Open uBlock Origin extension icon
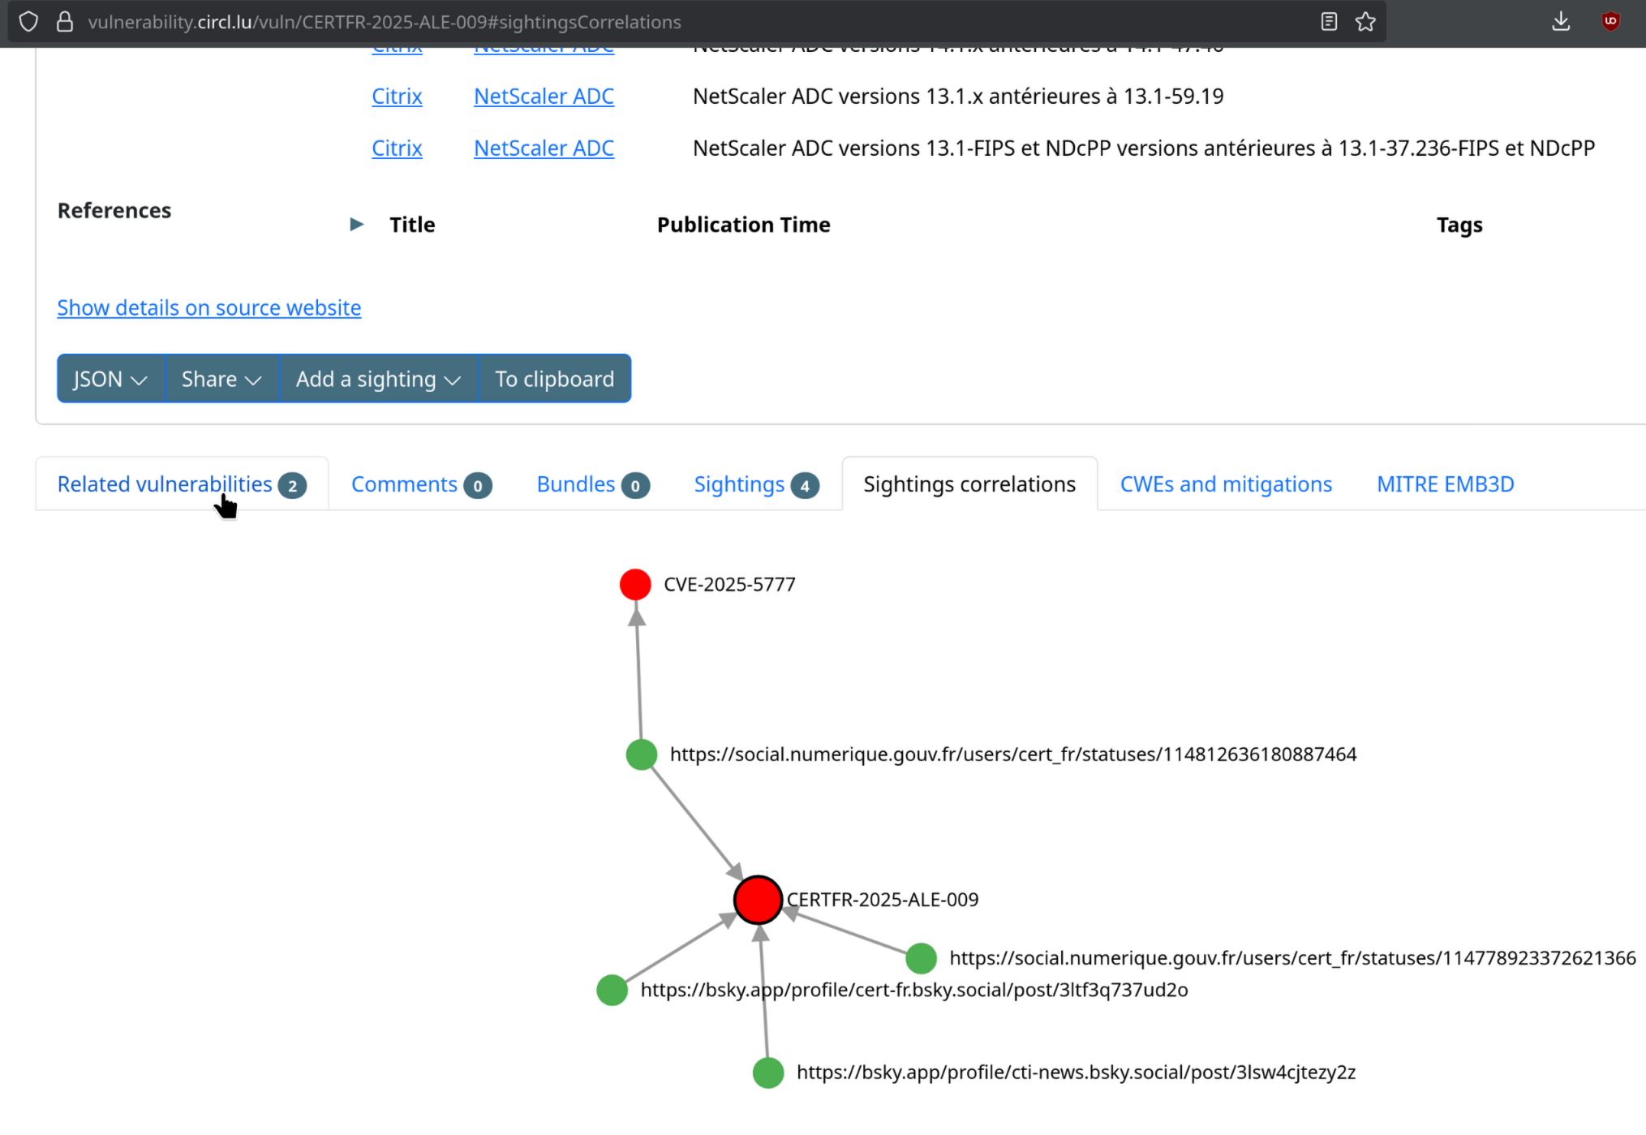Viewport: 1646px width, 1135px height. coord(1610,22)
